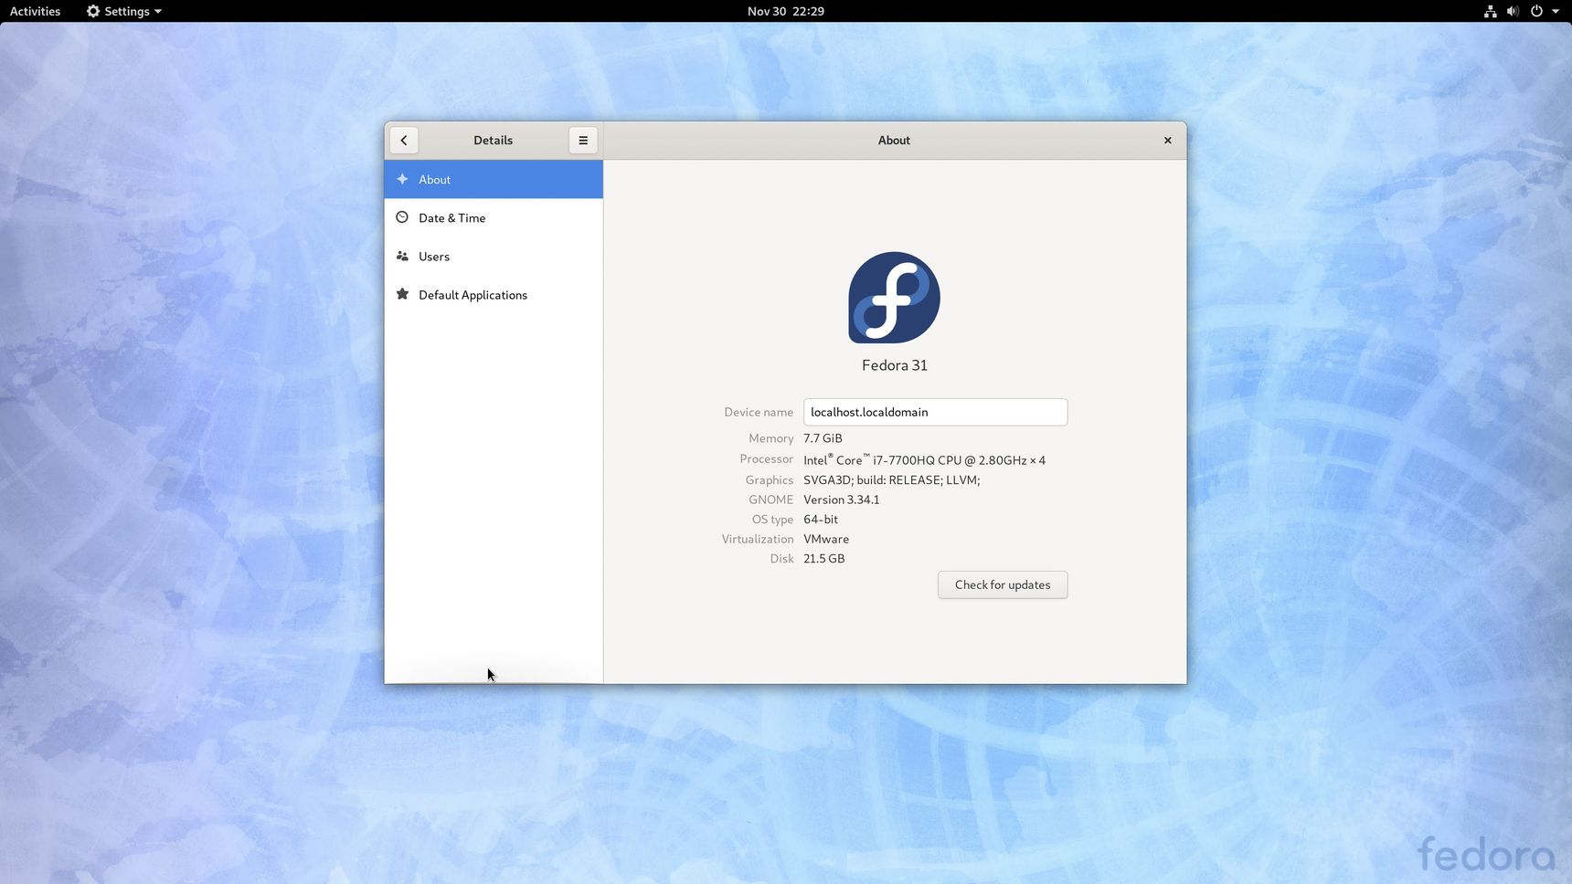The width and height of the screenshot is (1572, 884).
Task: Open the Nov 30 22:29 clock menu
Action: click(786, 11)
